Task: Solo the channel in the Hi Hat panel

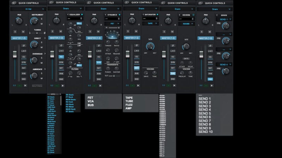Action: (15, 32)
